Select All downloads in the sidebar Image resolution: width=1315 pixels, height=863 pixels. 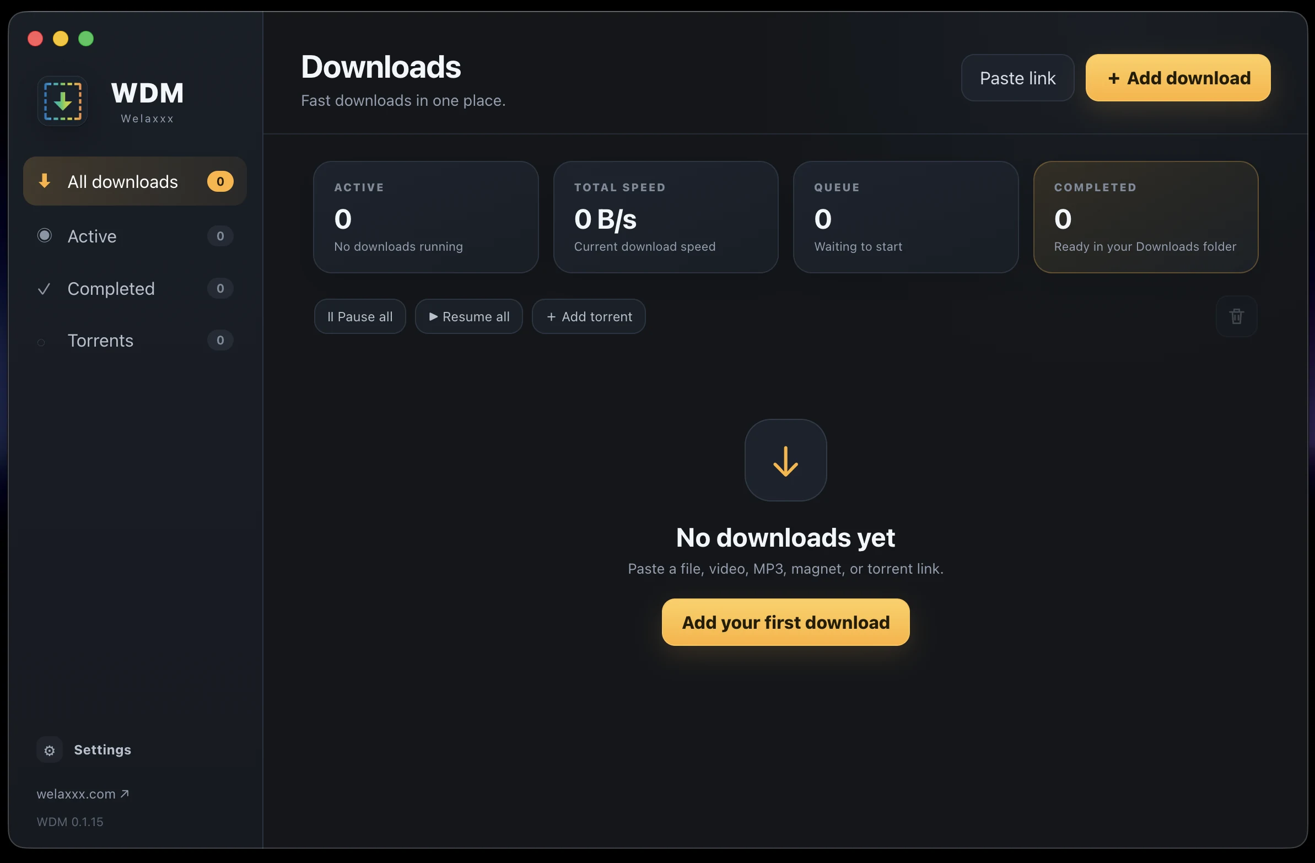click(x=135, y=181)
